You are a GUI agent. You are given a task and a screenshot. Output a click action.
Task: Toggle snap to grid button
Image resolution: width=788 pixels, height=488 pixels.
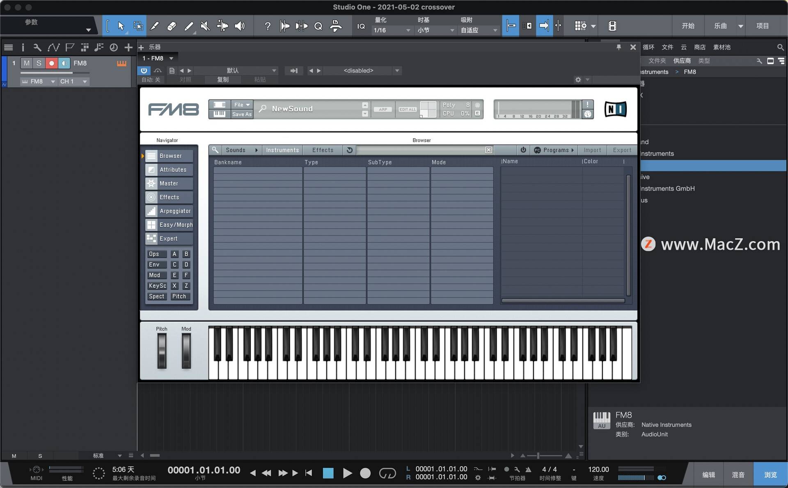(511, 26)
